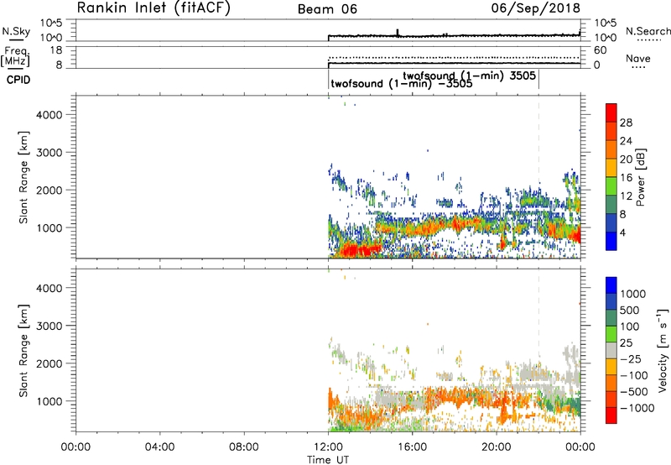Click 'twofsound (1-min) -3505' text
671x465 pixels.
[x=402, y=83]
